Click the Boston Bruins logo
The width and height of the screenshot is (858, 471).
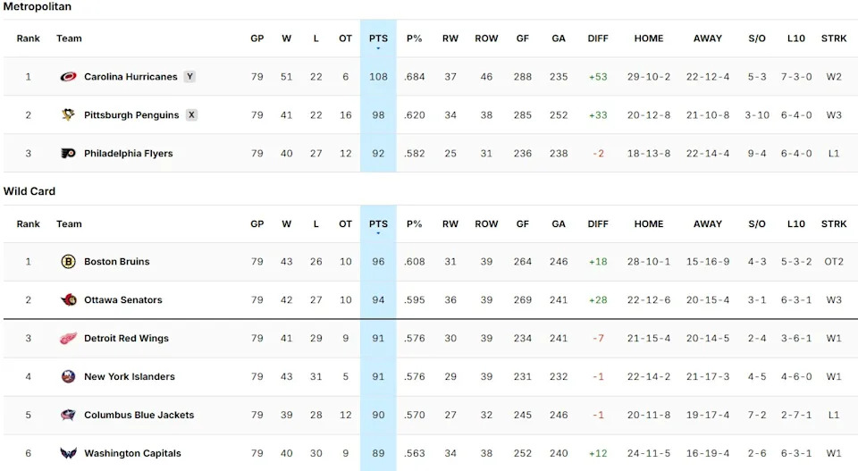(68, 262)
